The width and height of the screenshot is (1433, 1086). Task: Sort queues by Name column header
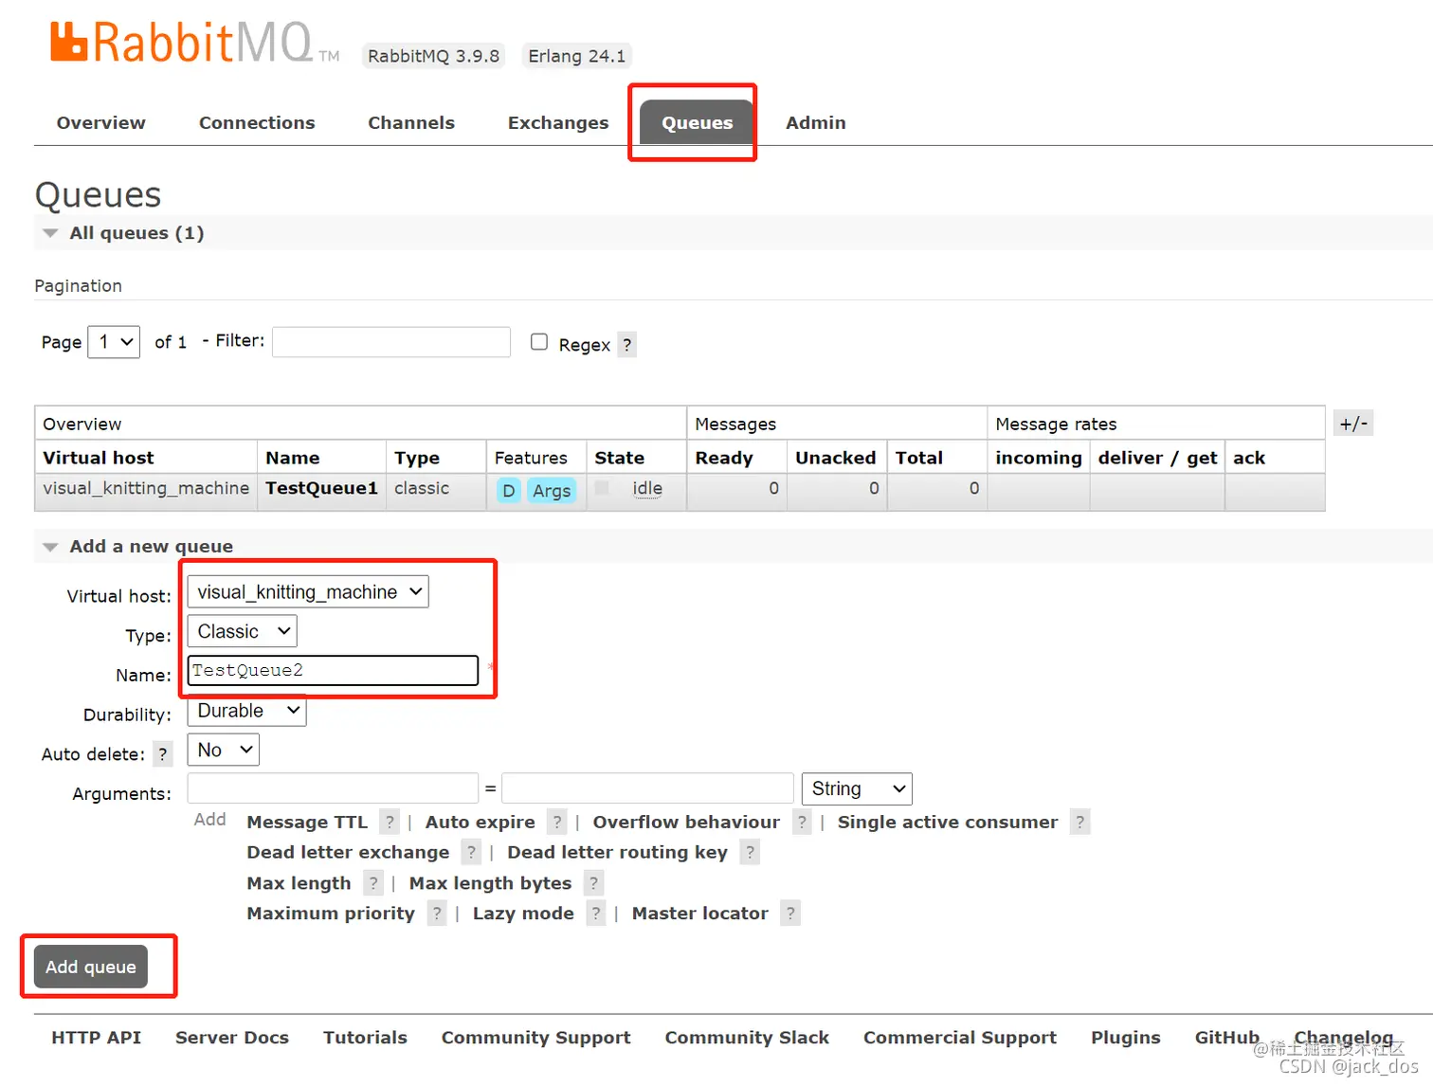(x=293, y=458)
